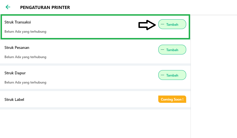Tap Tambah button for Struk Dapur
The width and height of the screenshot is (237, 138).
coord(172,75)
